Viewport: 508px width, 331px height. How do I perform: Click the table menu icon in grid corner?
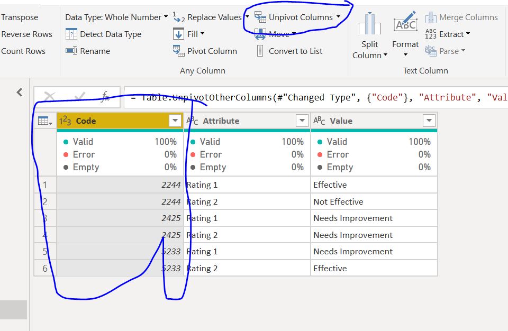[45, 121]
